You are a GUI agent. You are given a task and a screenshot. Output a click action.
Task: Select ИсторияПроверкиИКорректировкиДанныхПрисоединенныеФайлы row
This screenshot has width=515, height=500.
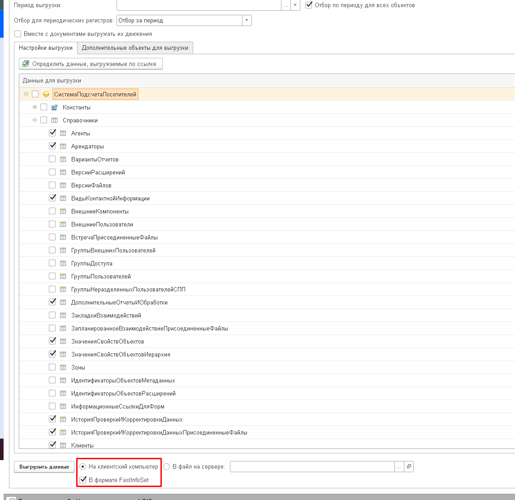click(x=267, y=433)
